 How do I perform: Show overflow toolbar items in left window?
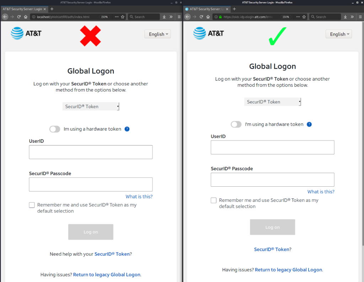point(171,17)
